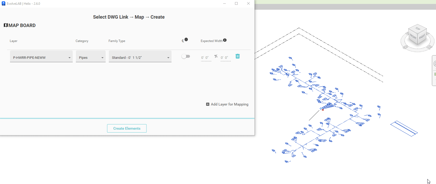The width and height of the screenshot is (436, 184).
Task: Open the navigation wheel on the navigation bar
Action: coord(434,64)
